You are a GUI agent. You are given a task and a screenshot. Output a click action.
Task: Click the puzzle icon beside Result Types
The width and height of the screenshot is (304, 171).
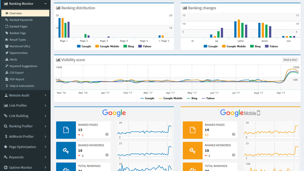coord(7,40)
